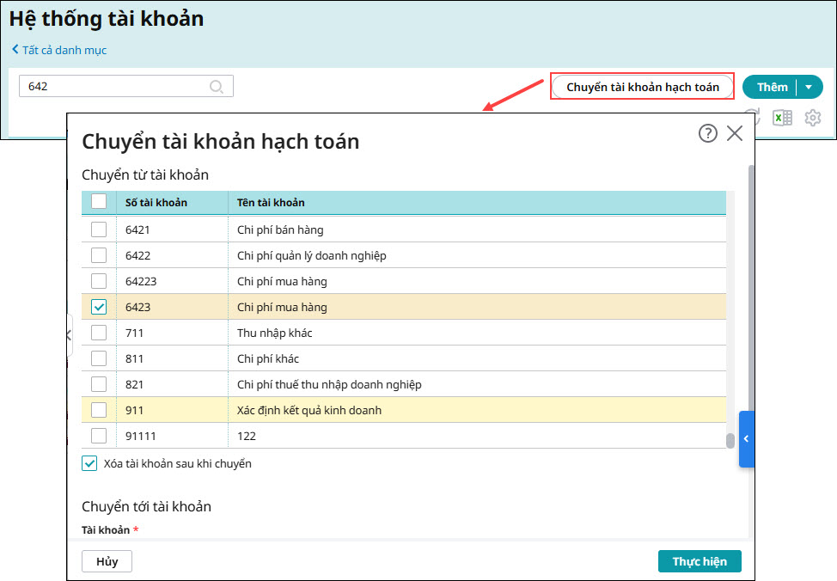Check the checkbox for account 6421
The image size is (837, 581).
pyautogui.click(x=99, y=229)
